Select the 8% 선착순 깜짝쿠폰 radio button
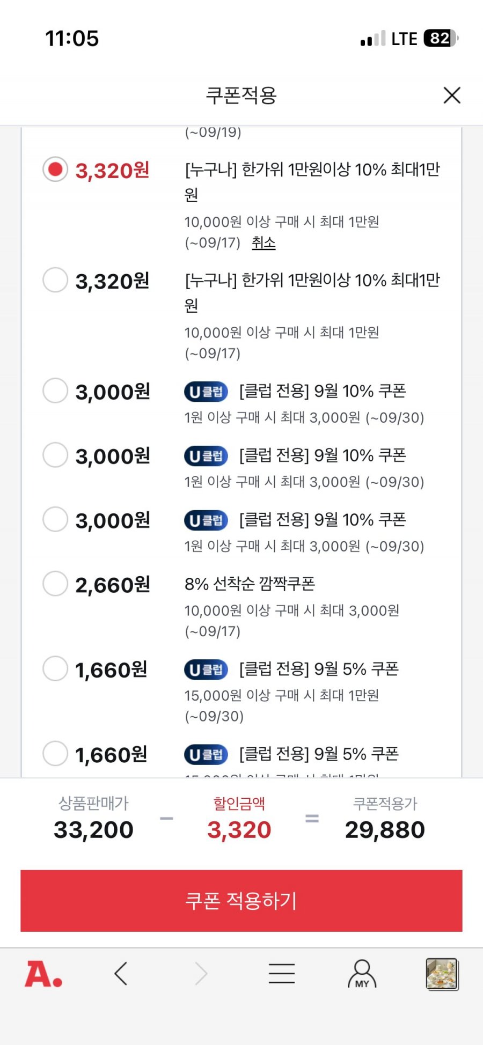 [x=55, y=584]
